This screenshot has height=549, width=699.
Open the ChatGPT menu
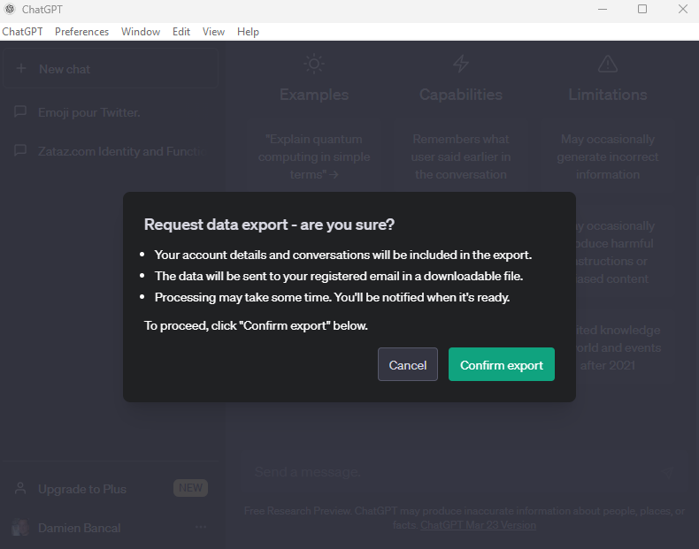point(22,32)
